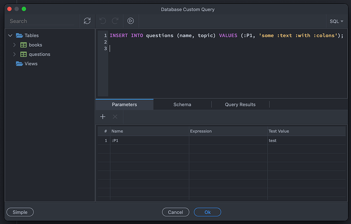This screenshot has height=224, width=351.
Task: Close the dialog with red button
Action: coord(9,9)
